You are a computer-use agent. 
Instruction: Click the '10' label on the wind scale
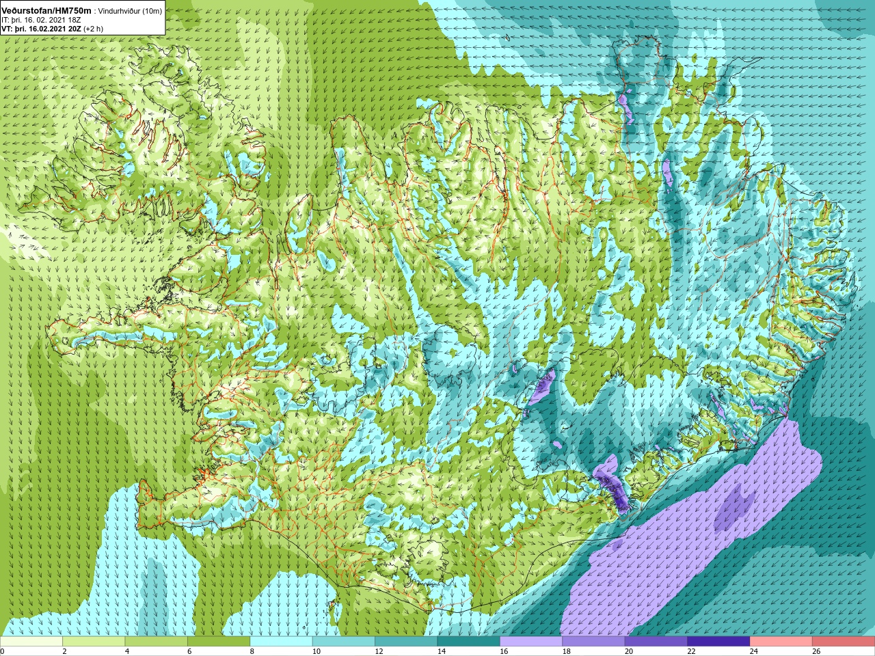pyautogui.click(x=317, y=651)
